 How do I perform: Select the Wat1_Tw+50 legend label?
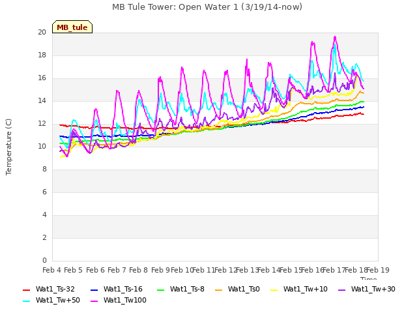point(58,301)
